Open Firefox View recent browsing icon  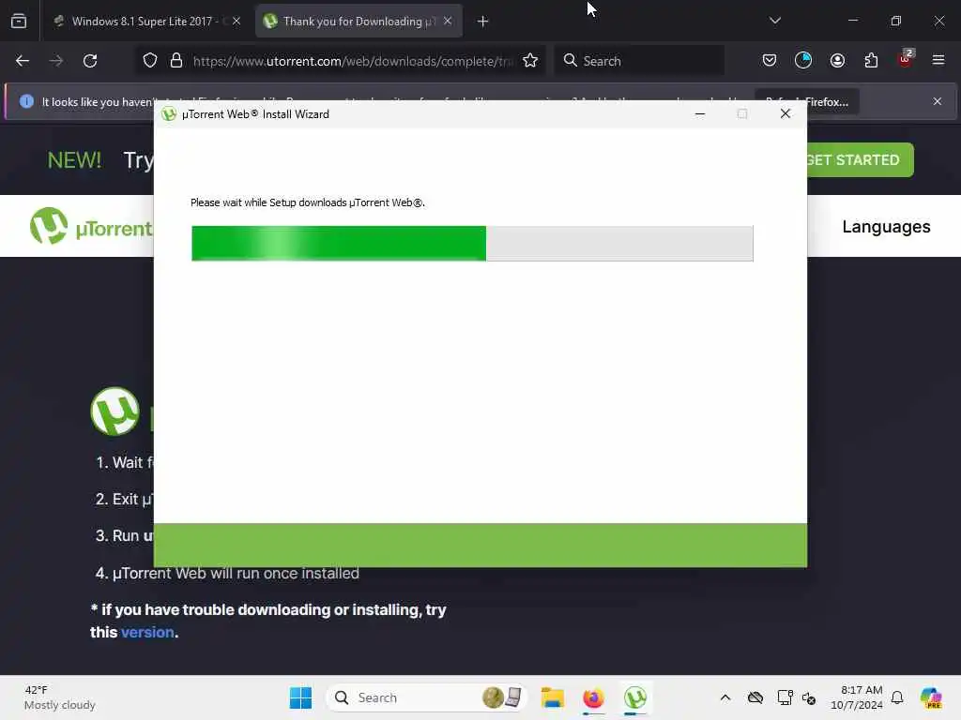click(x=19, y=21)
